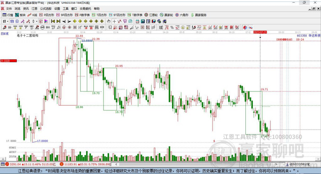Select the Gann fan lines icon
321x174 pixels.
[x=115, y=28]
